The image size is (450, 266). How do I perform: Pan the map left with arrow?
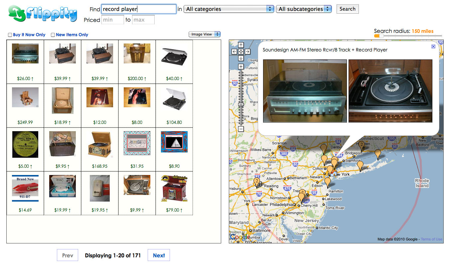coord(234,51)
